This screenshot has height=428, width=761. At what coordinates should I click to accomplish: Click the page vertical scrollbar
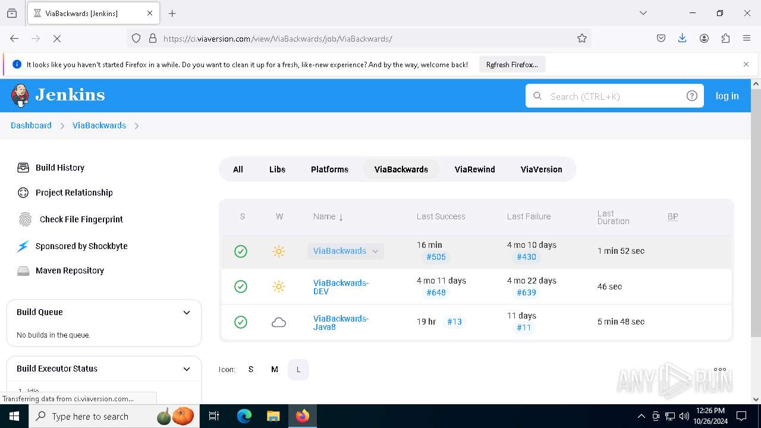(756, 213)
